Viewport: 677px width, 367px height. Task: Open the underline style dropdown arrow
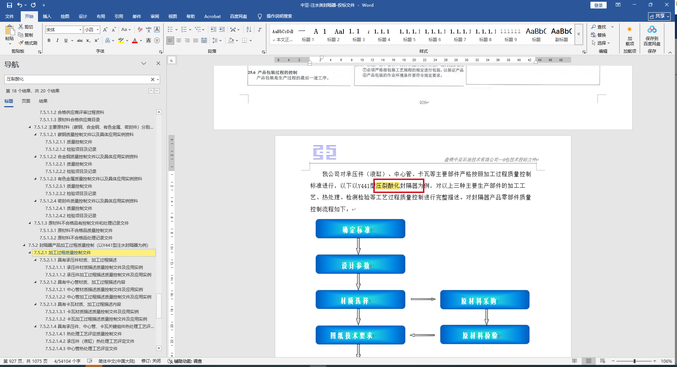pos(72,40)
